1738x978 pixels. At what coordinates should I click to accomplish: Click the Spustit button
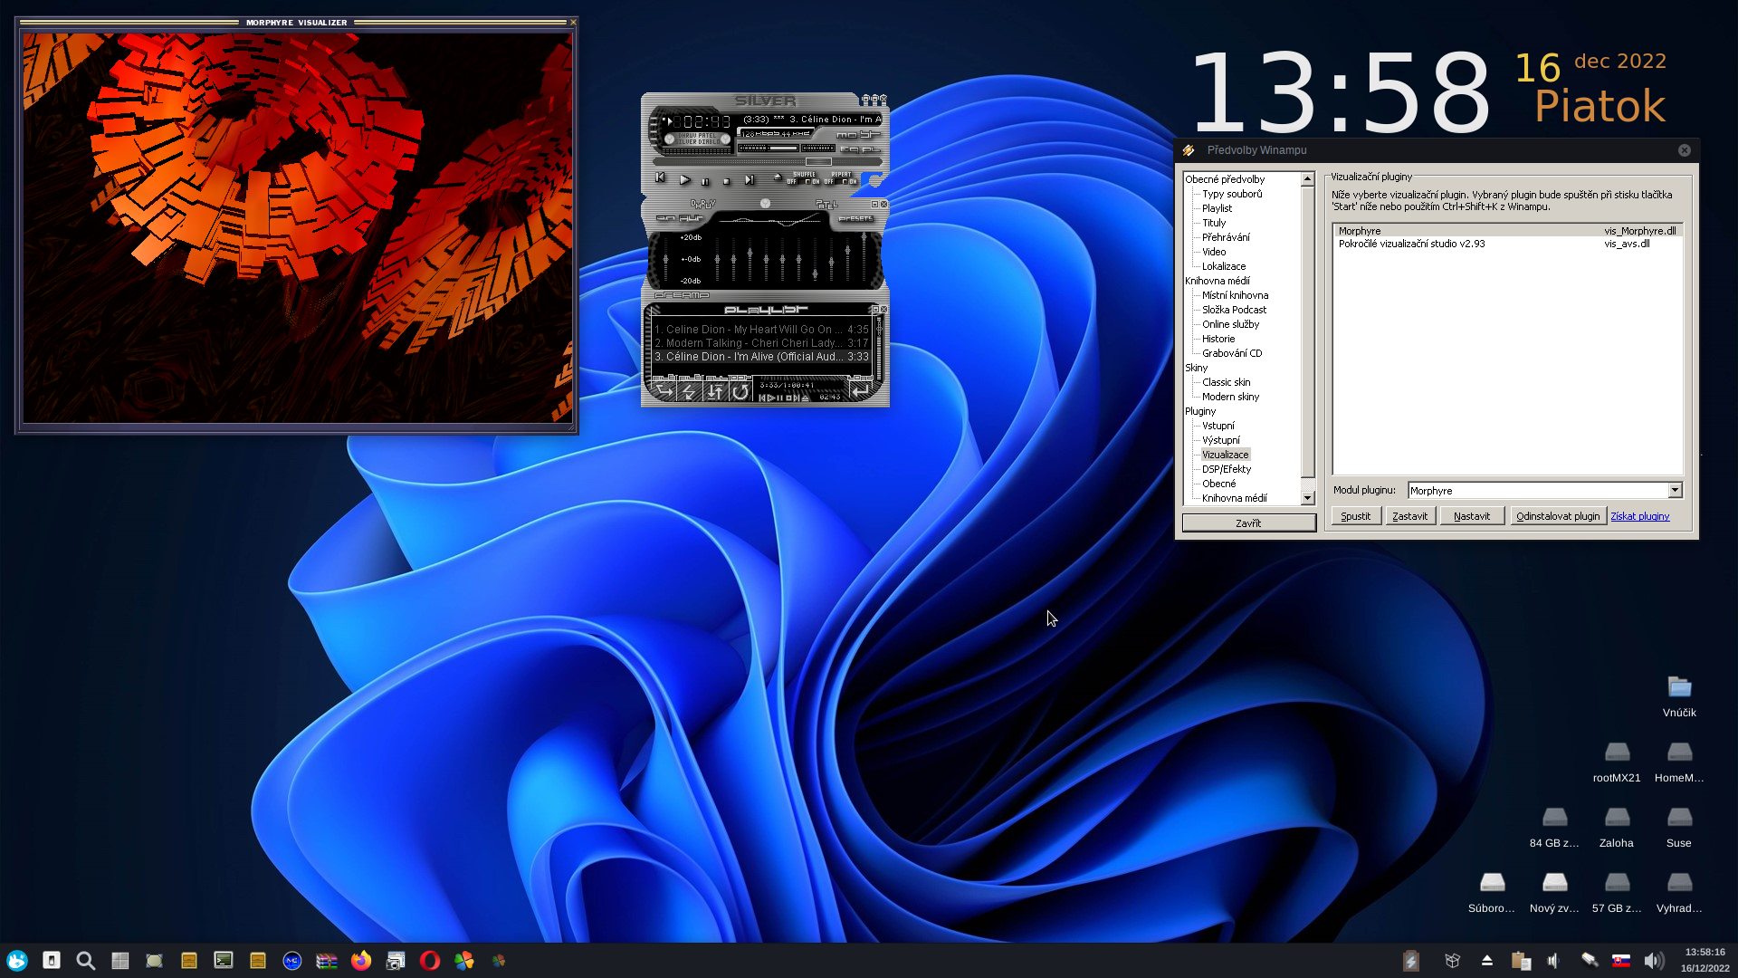pos(1355,516)
